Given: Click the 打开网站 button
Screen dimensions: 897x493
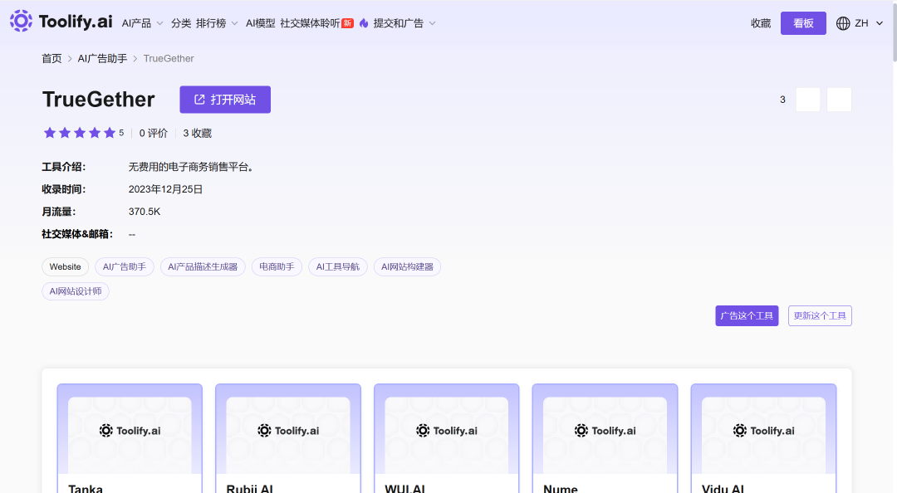Looking at the screenshot, I should click(225, 100).
